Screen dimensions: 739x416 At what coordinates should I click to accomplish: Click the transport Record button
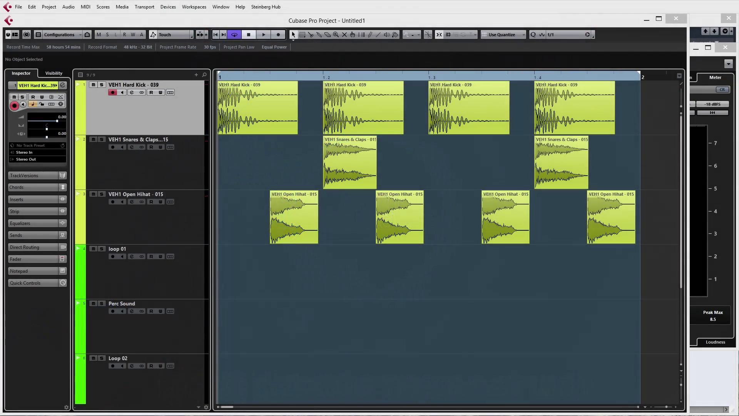(278, 35)
